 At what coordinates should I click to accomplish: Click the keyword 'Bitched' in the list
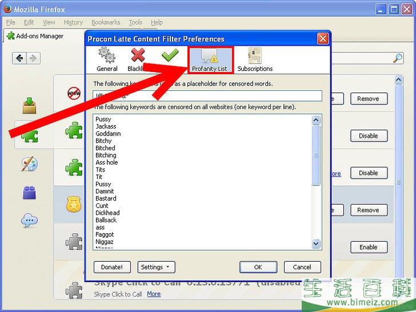tap(105, 148)
